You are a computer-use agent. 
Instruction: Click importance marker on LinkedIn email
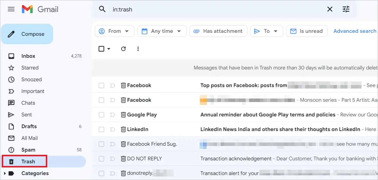pyautogui.click(x=112, y=129)
